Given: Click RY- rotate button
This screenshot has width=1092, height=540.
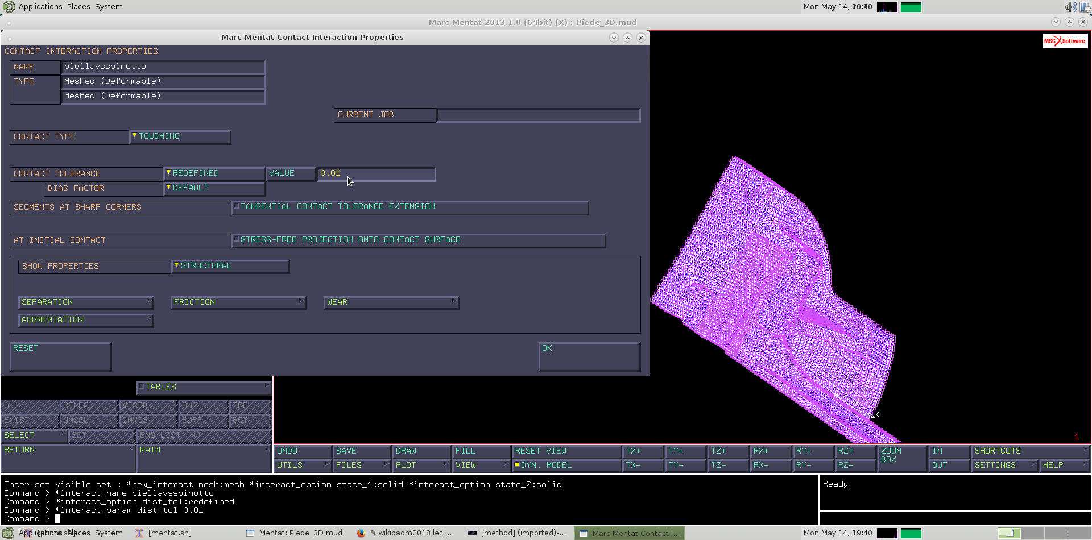Looking at the screenshot, I should pyautogui.click(x=813, y=466).
